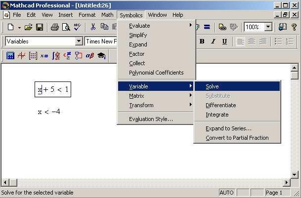Open the Insert menu
The height and width of the screenshot is (198, 301).
pos(65,15)
